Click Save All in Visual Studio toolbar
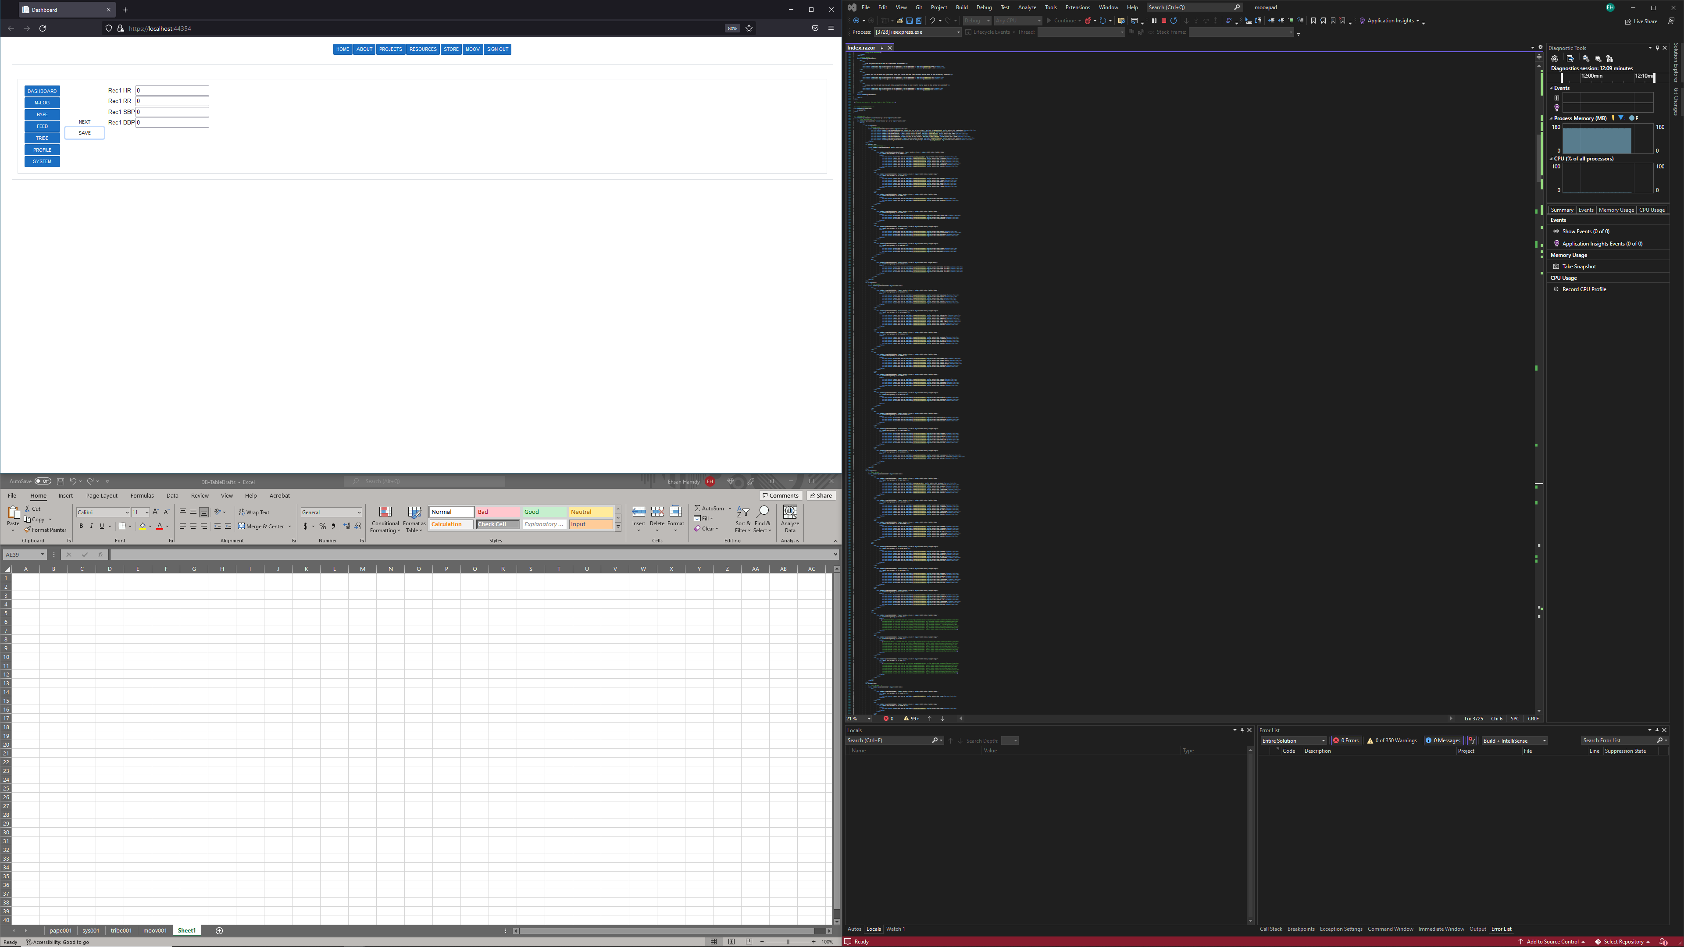The width and height of the screenshot is (1684, 947). (918, 21)
